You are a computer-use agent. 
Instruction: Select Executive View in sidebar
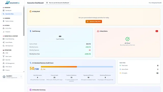click(x=12, y=14)
